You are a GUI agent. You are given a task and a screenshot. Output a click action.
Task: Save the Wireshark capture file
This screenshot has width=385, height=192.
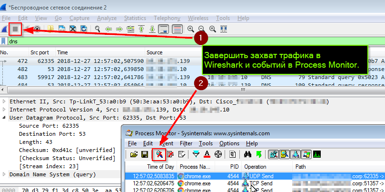click(x=61, y=29)
